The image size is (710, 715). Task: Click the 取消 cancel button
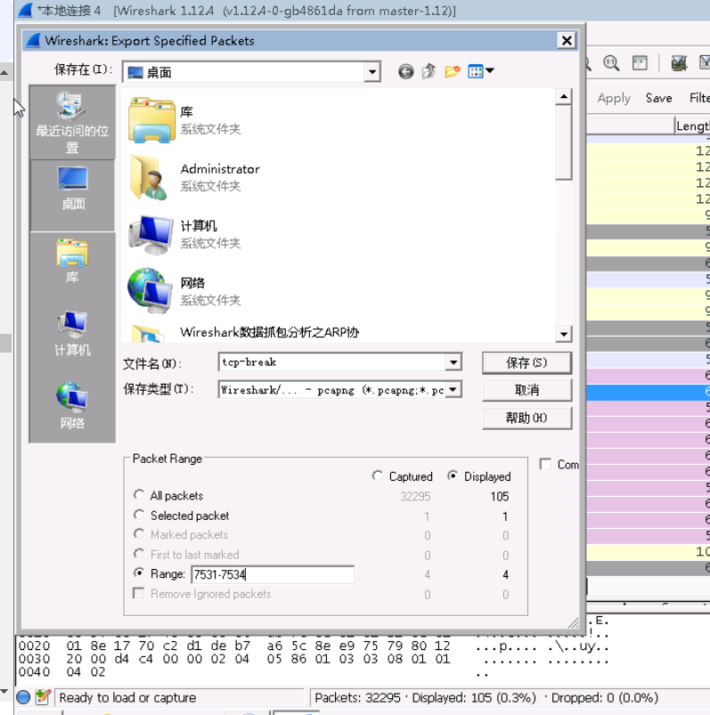526,390
